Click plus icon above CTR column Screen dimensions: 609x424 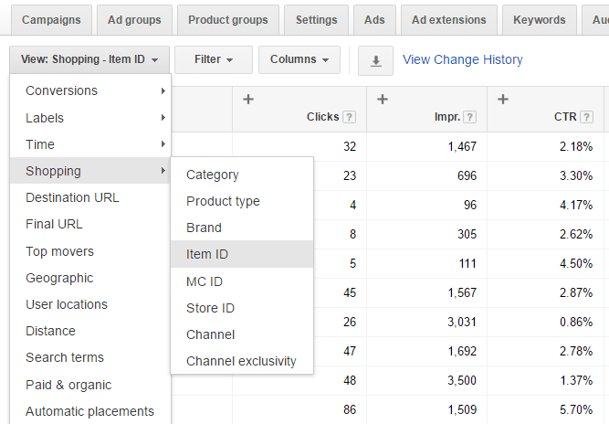pyautogui.click(x=502, y=99)
